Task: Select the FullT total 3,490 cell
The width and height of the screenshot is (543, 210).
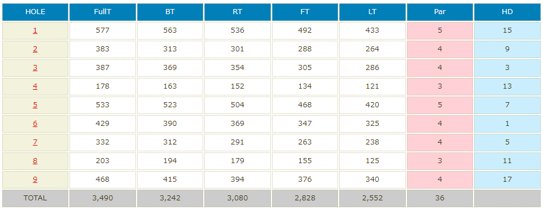Action: (x=103, y=198)
